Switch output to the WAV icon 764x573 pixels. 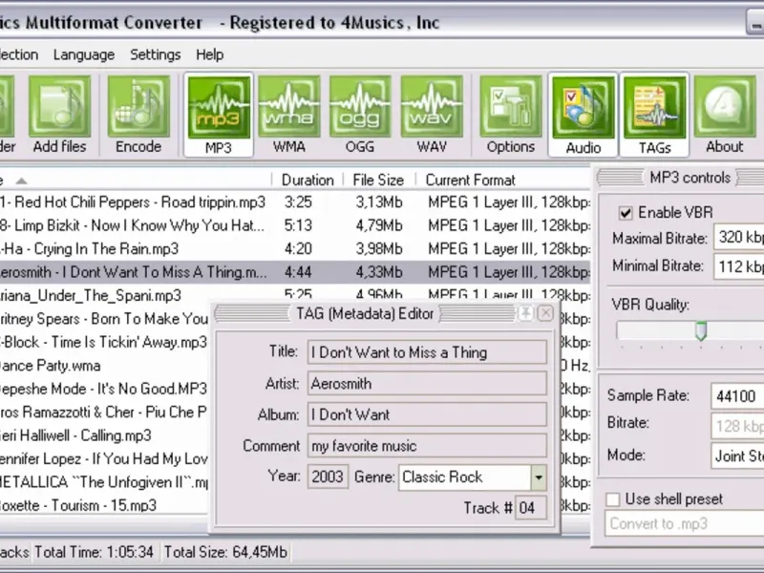tap(432, 115)
